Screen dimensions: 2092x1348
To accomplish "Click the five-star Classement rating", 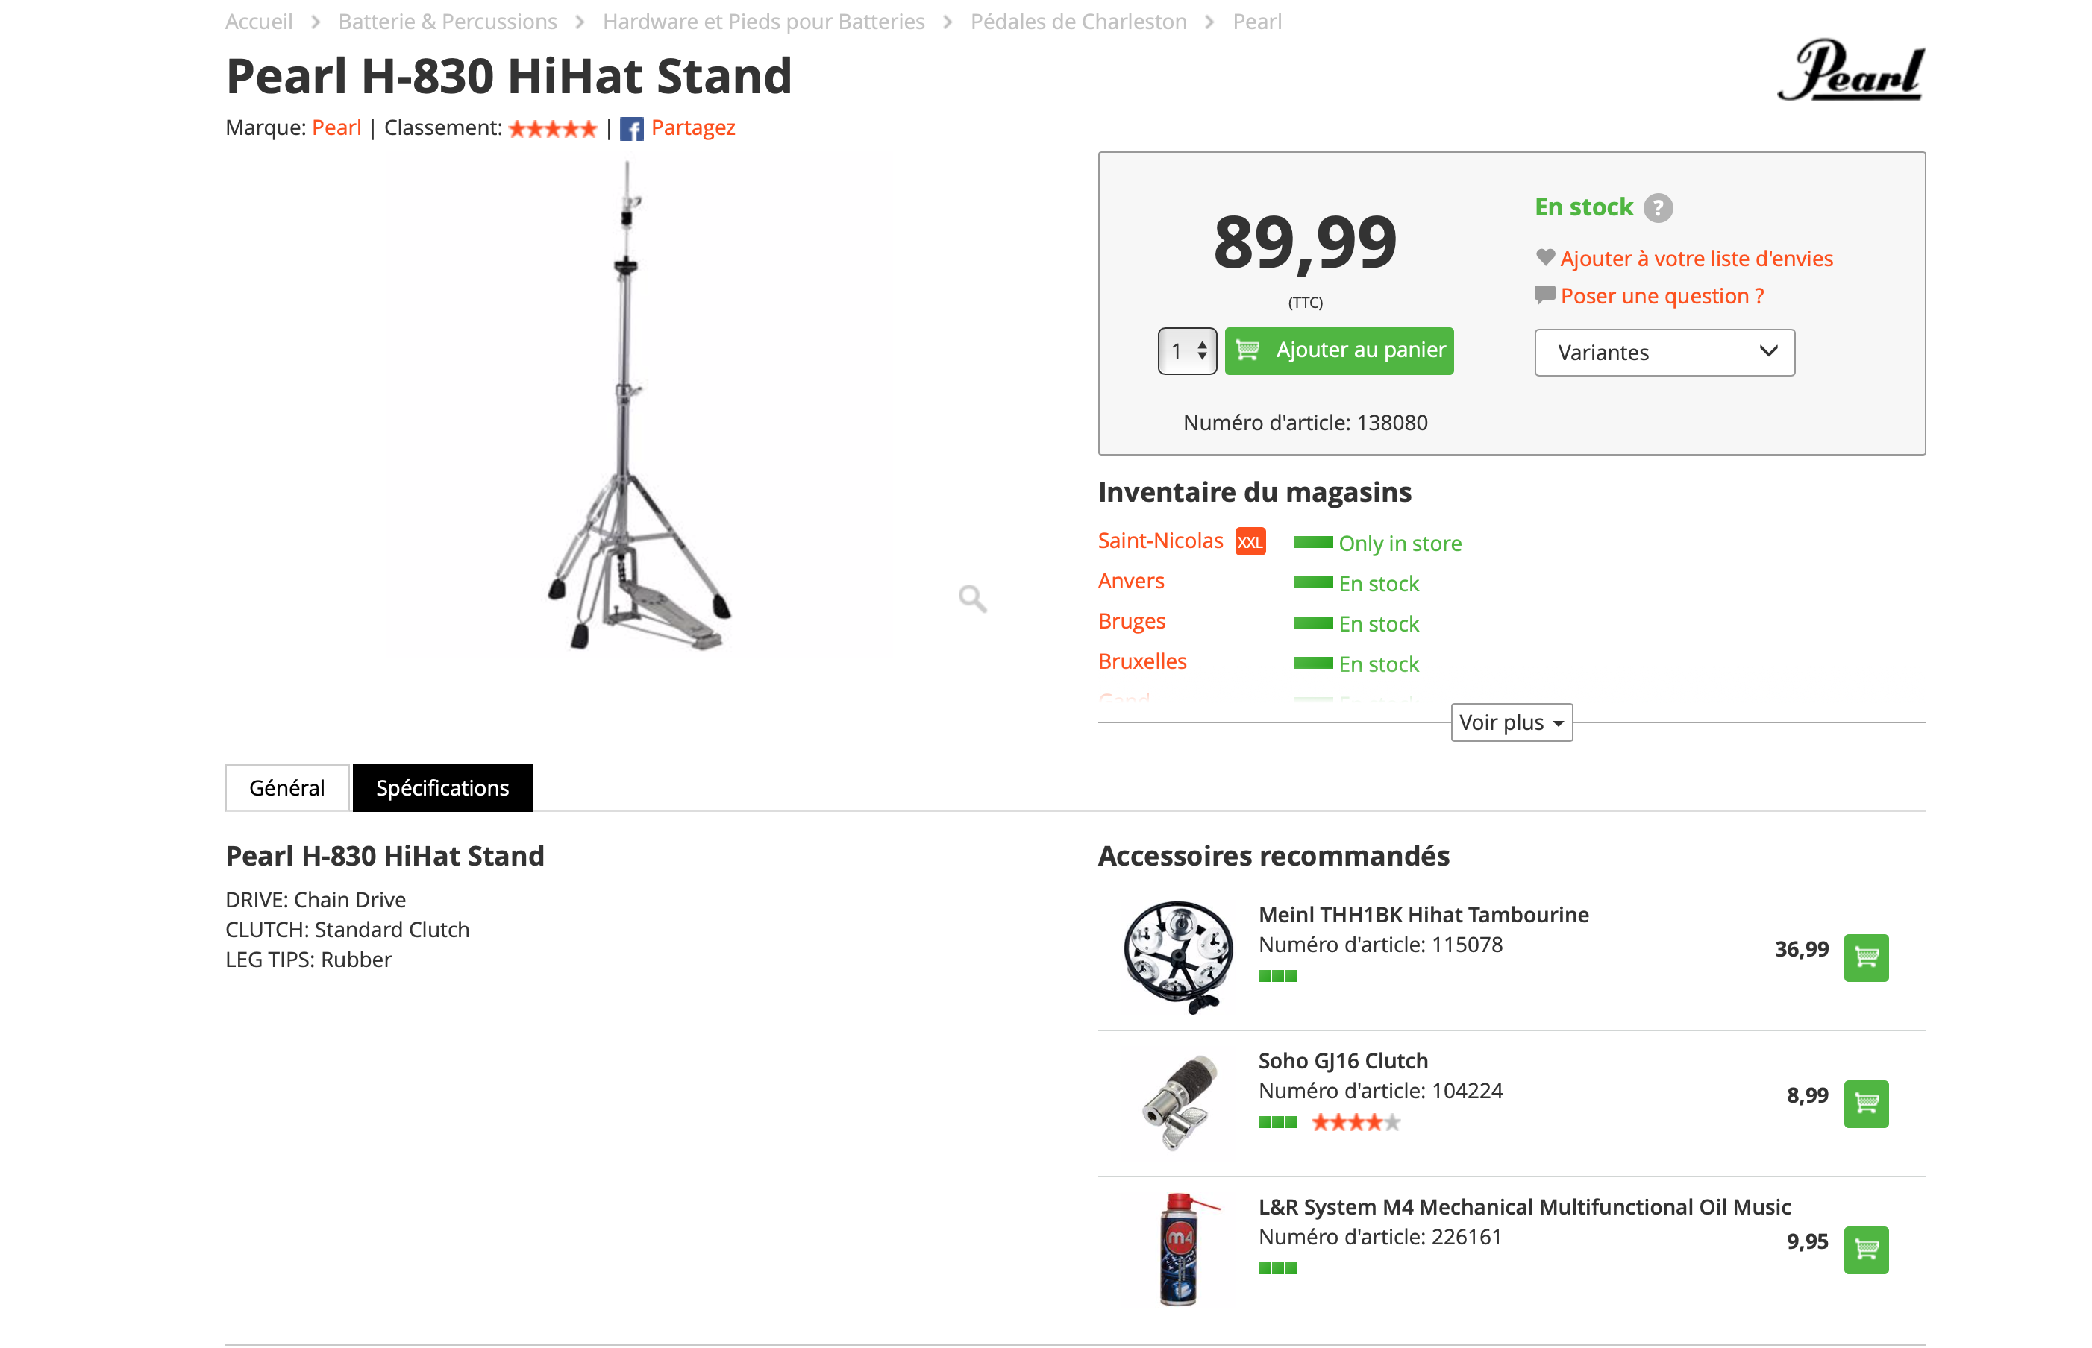I will 551,129.
